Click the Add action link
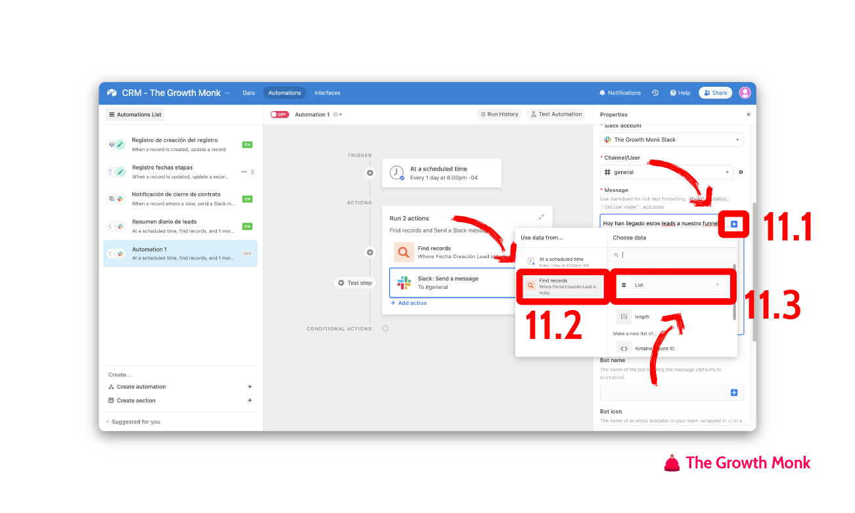This screenshot has height=513, width=855. point(409,303)
